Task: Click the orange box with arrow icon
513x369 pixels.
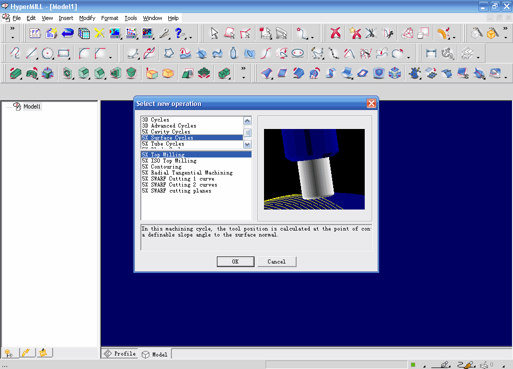Action: coord(151,73)
